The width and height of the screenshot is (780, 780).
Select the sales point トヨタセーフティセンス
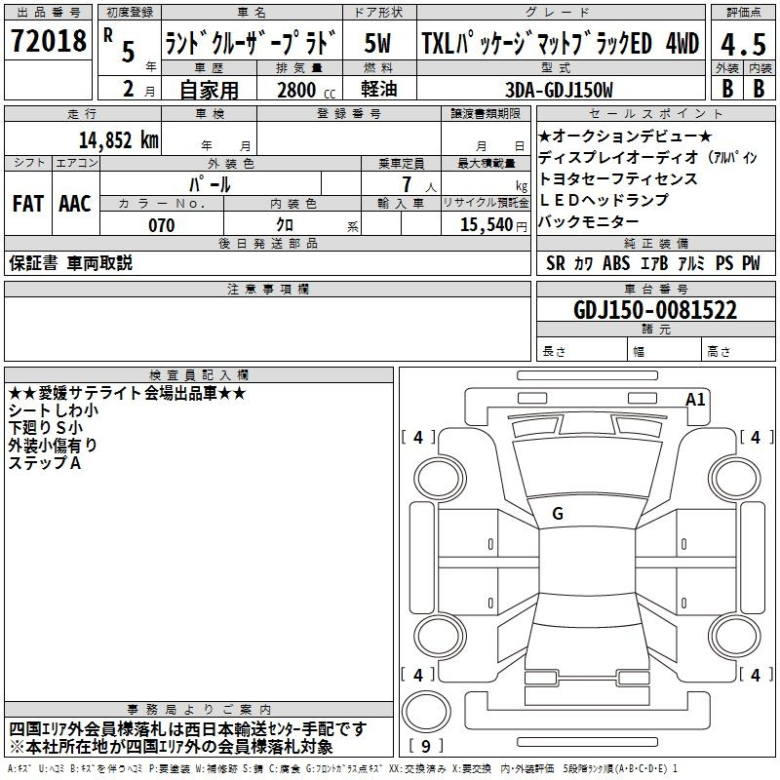pyautogui.click(x=618, y=178)
